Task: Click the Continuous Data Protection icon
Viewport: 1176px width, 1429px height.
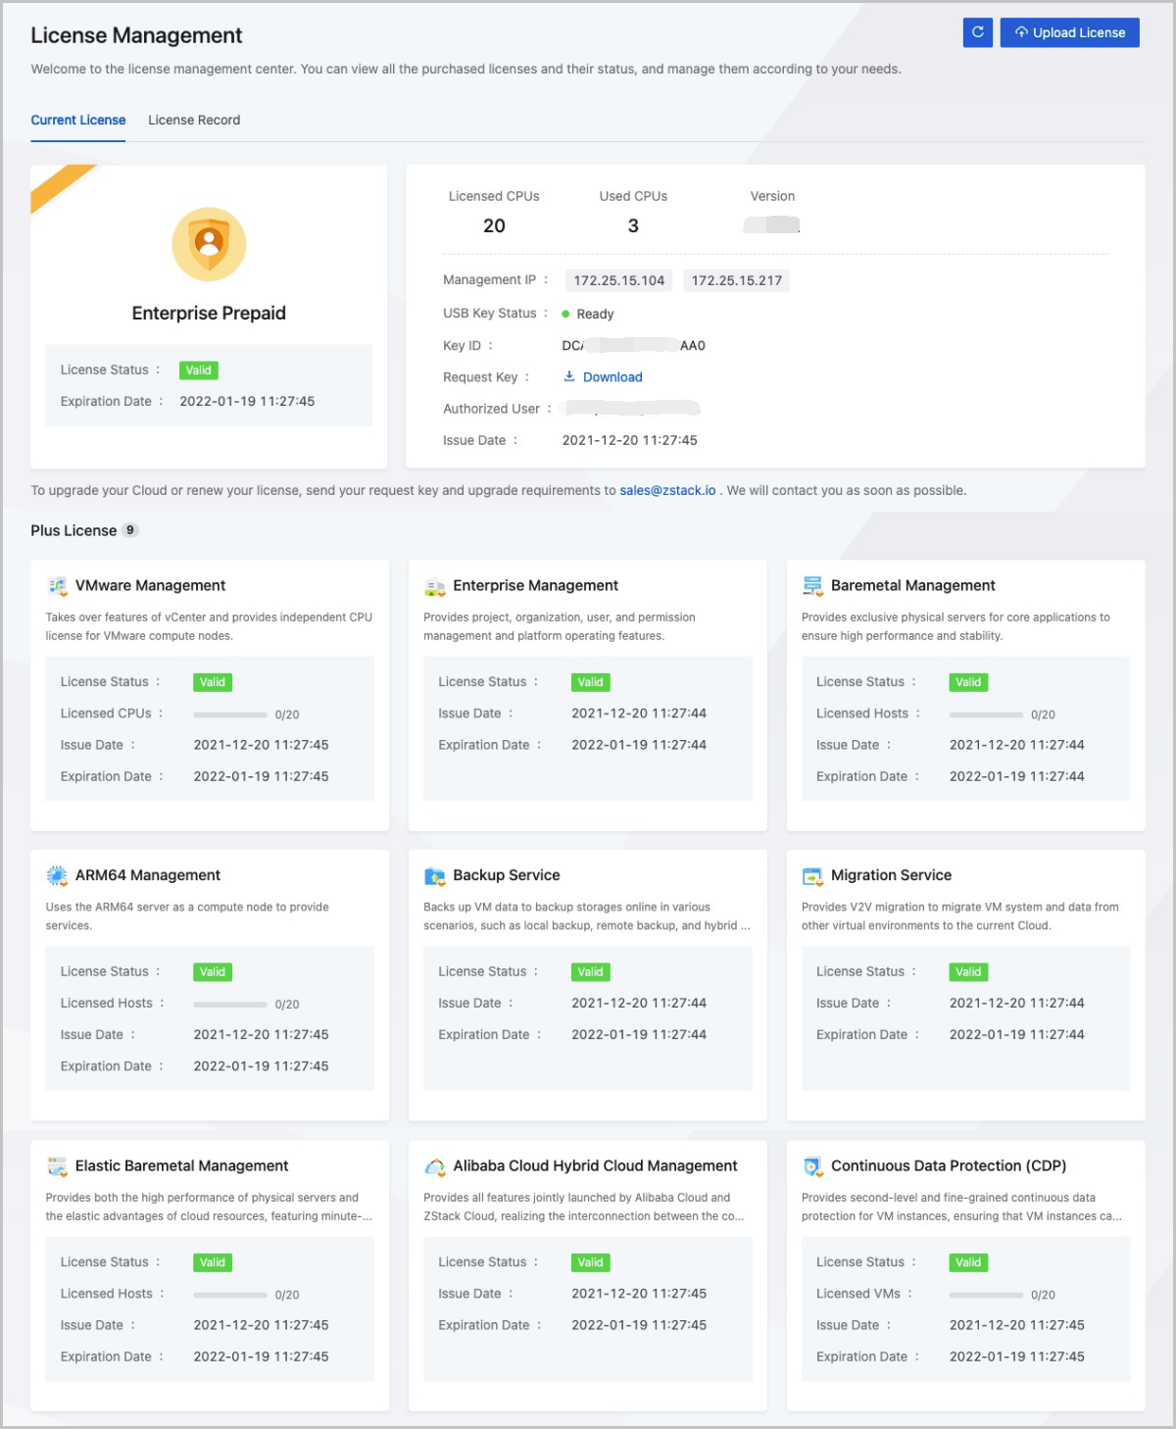Action: coord(812,1166)
